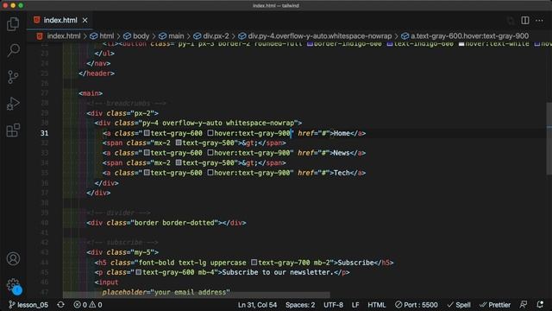The height and width of the screenshot is (311, 552).
Task: Click the Prettier status bar item
Action: [x=494, y=305]
